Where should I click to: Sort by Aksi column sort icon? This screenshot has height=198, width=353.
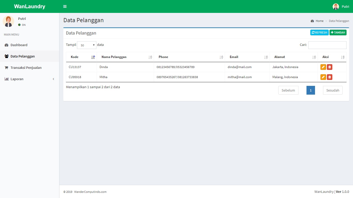point(343,57)
